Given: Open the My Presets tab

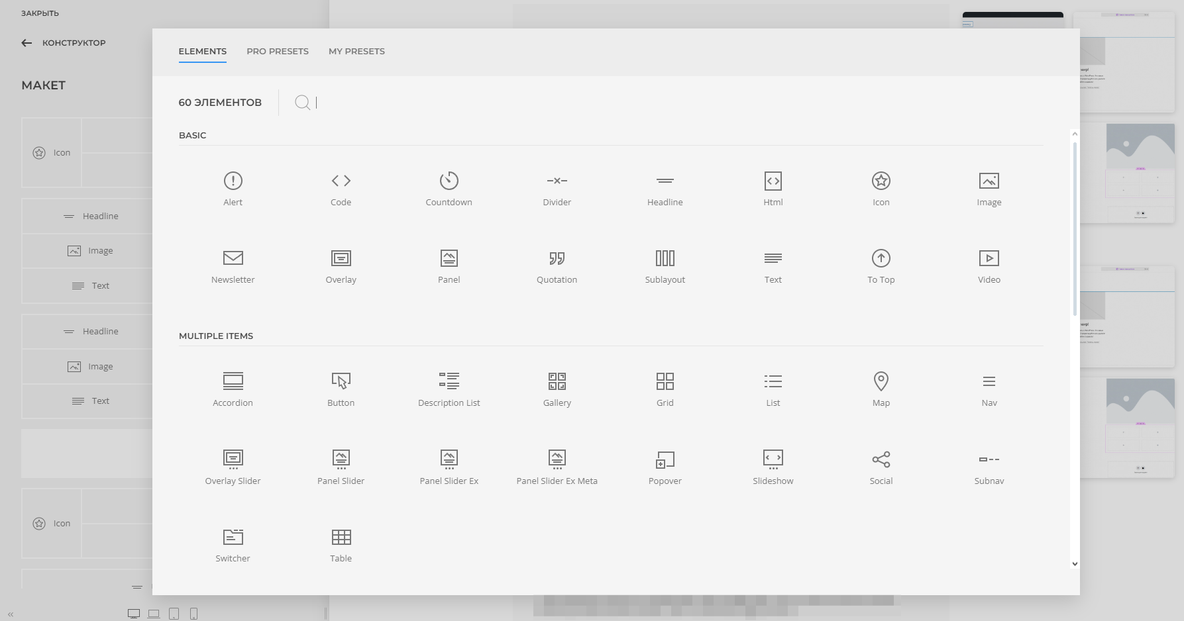Looking at the screenshot, I should click(356, 52).
